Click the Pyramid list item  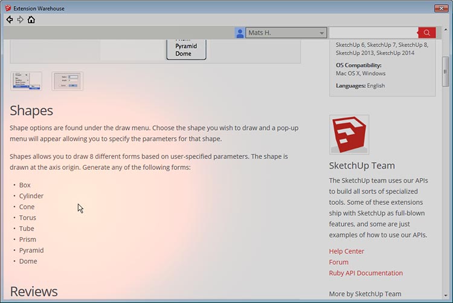click(x=31, y=250)
